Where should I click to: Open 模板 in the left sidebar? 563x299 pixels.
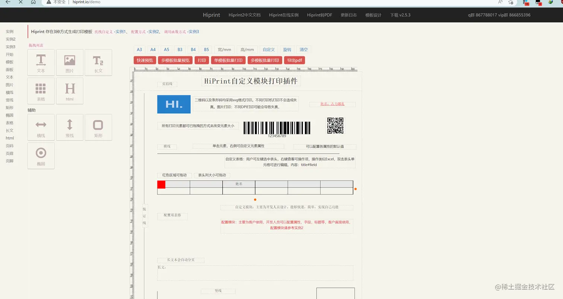point(9,62)
